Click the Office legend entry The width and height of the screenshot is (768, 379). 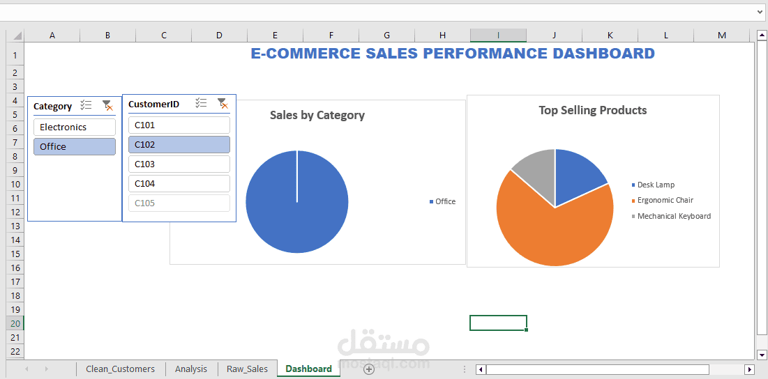click(x=442, y=201)
